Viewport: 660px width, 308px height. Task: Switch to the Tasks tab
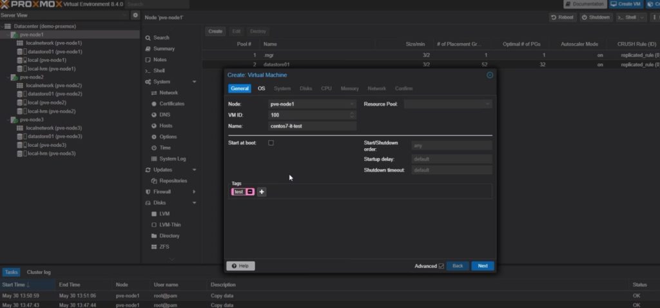(x=12, y=272)
